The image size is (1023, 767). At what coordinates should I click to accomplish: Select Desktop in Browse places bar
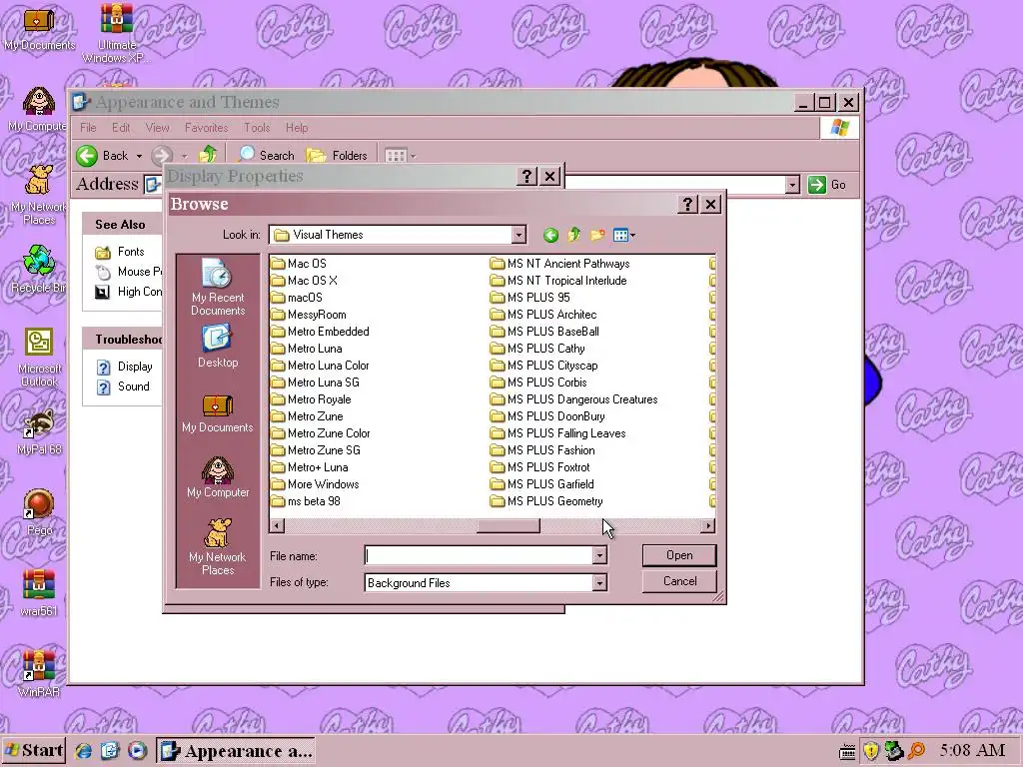(218, 347)
